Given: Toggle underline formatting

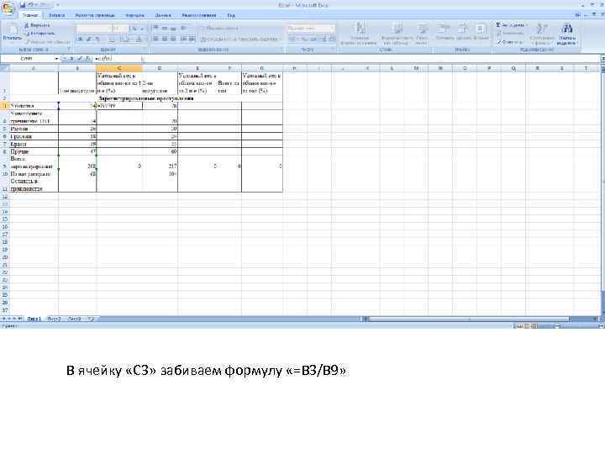Looking at the screenshot, I should pyautogui.click(x=97, y=39).
